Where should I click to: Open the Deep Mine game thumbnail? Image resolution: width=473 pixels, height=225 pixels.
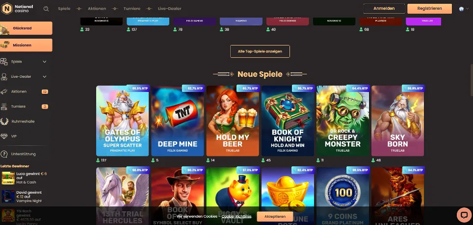pyautogui.click(x=178, y=121)
